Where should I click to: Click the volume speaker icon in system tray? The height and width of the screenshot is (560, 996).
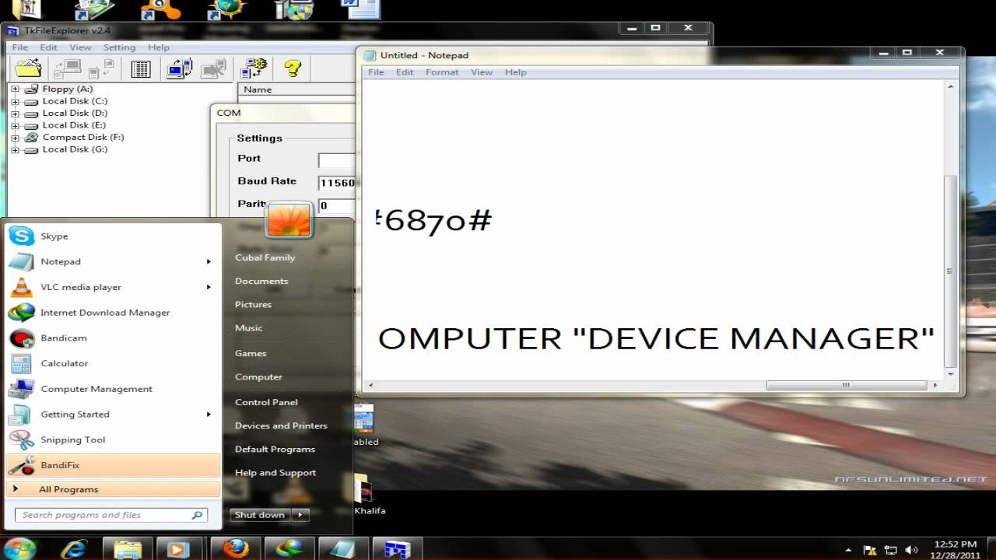coord(911,549)
